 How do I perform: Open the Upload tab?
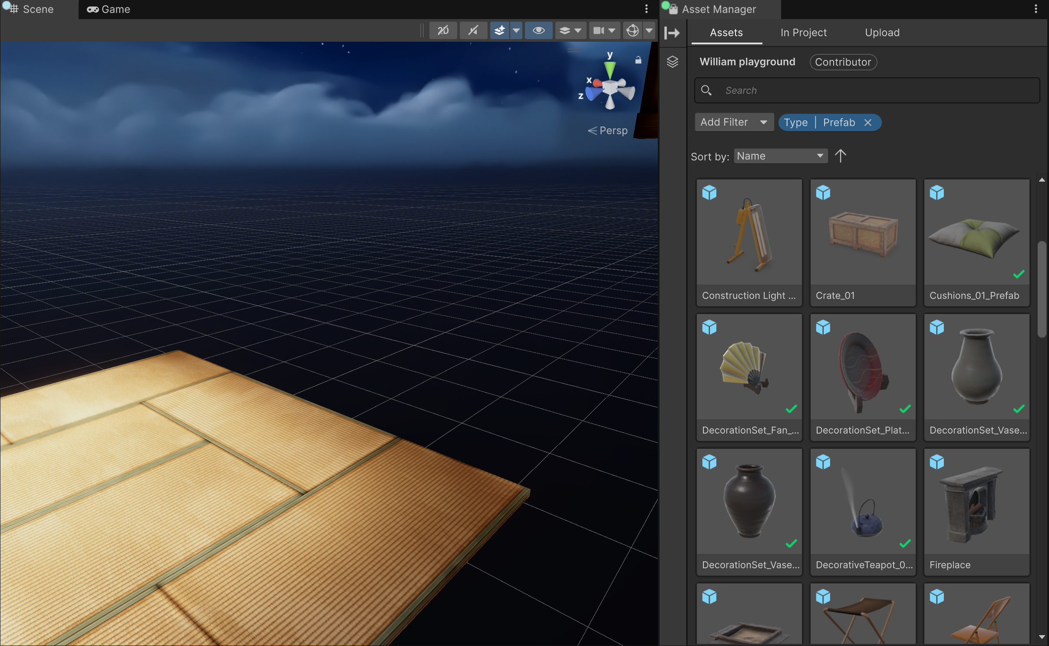point(882,33)
